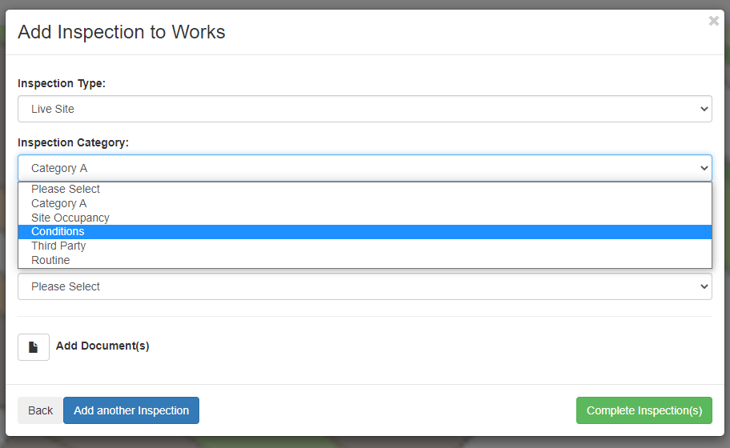Screen dimensions: 730x448
Task: Select Site Occupancy from the category list
Action: pos(70,218)
